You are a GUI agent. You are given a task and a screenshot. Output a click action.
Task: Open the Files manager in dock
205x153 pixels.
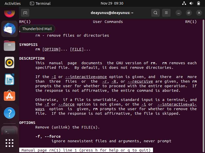pyautogui.click(x=9, y=46)
